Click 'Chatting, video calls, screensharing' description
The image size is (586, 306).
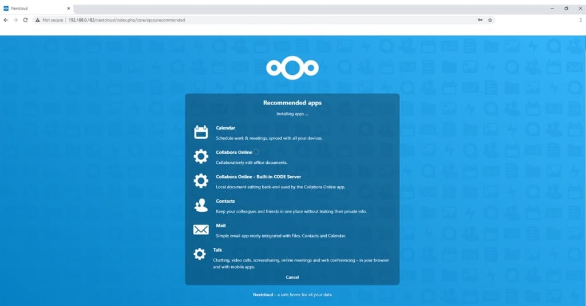[301, 264]
